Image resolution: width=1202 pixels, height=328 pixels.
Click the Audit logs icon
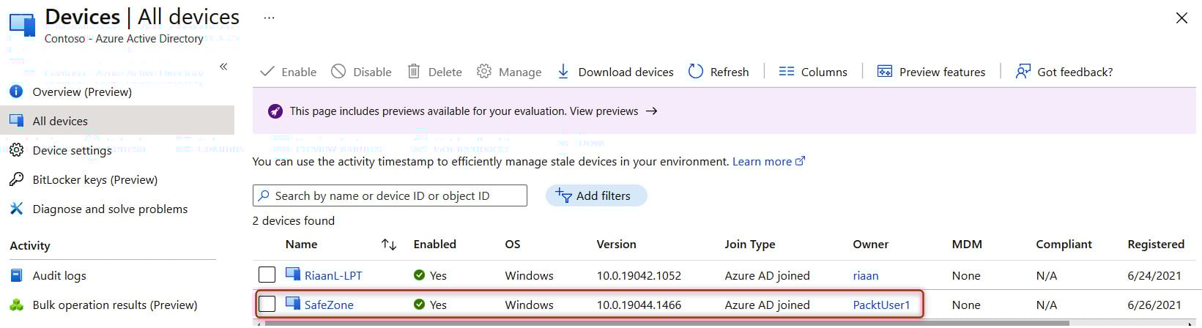[16, 275]
